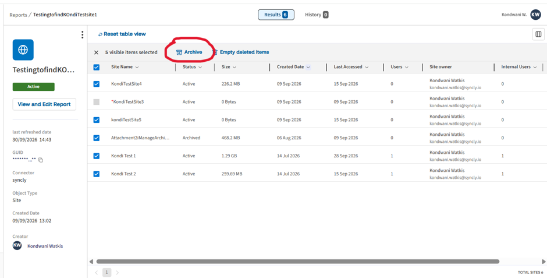The height and width of the screenshot is (278, 547).
Task: Click the column chooser icon
Action: 538,34
